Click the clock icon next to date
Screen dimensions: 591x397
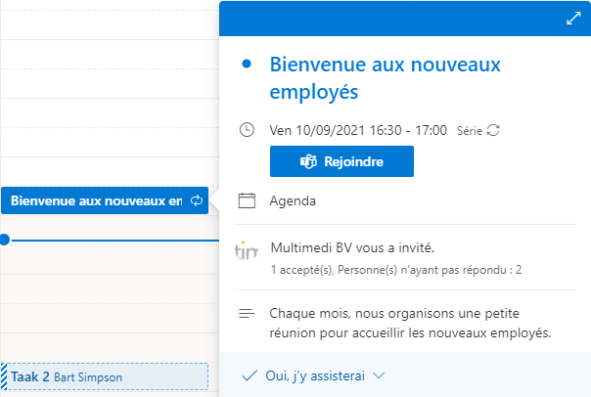[247, 130]
